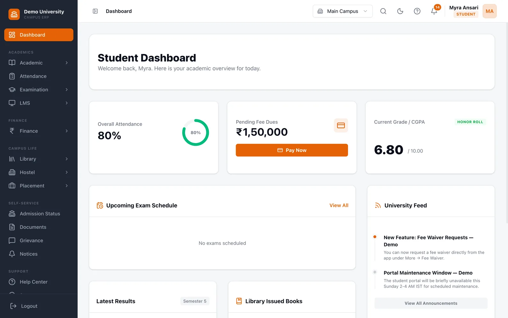The image size is (508, 318).
Task: Open View All exam schedule link
Action: coord(339,205)
